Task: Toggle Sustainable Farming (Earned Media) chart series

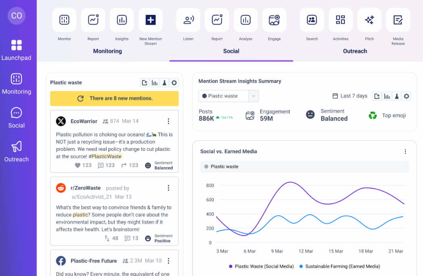Action: tap(341, 266)
